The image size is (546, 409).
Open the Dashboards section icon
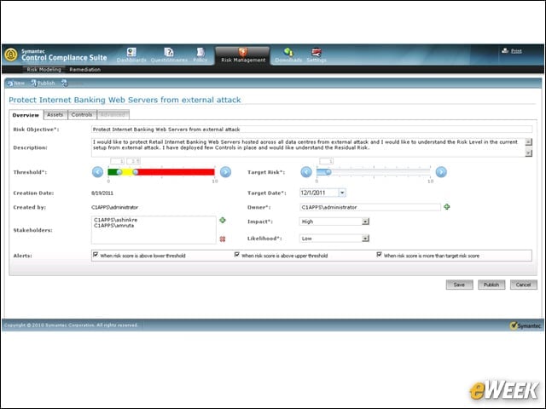131,52
